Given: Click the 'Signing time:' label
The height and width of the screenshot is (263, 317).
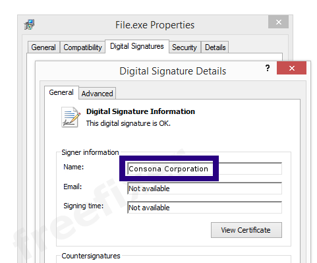Looking at the screenshot, I should (x=84, y=206).
